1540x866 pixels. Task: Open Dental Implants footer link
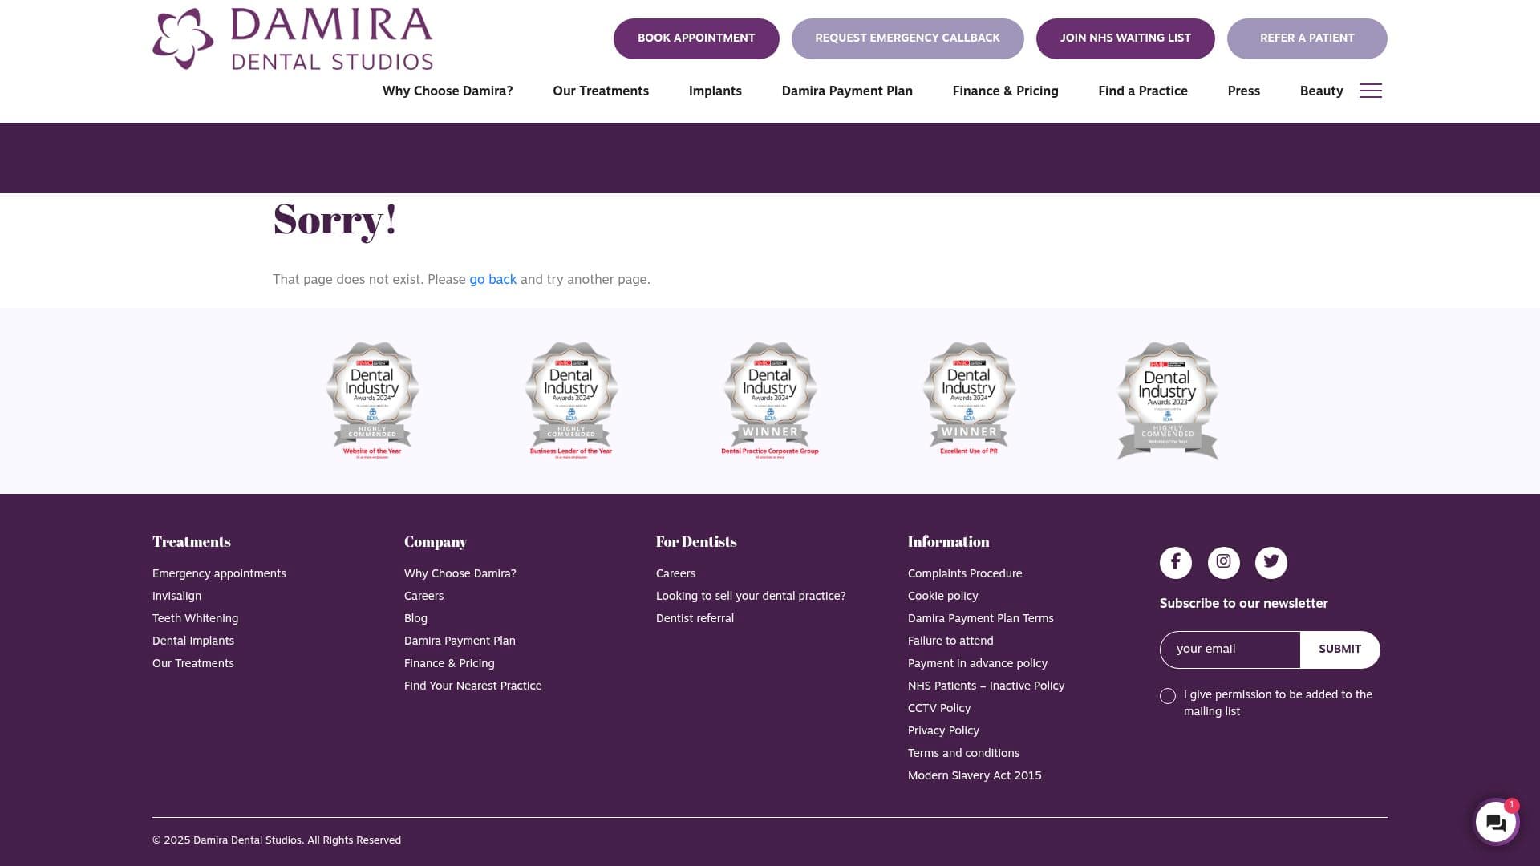(193, 641)
